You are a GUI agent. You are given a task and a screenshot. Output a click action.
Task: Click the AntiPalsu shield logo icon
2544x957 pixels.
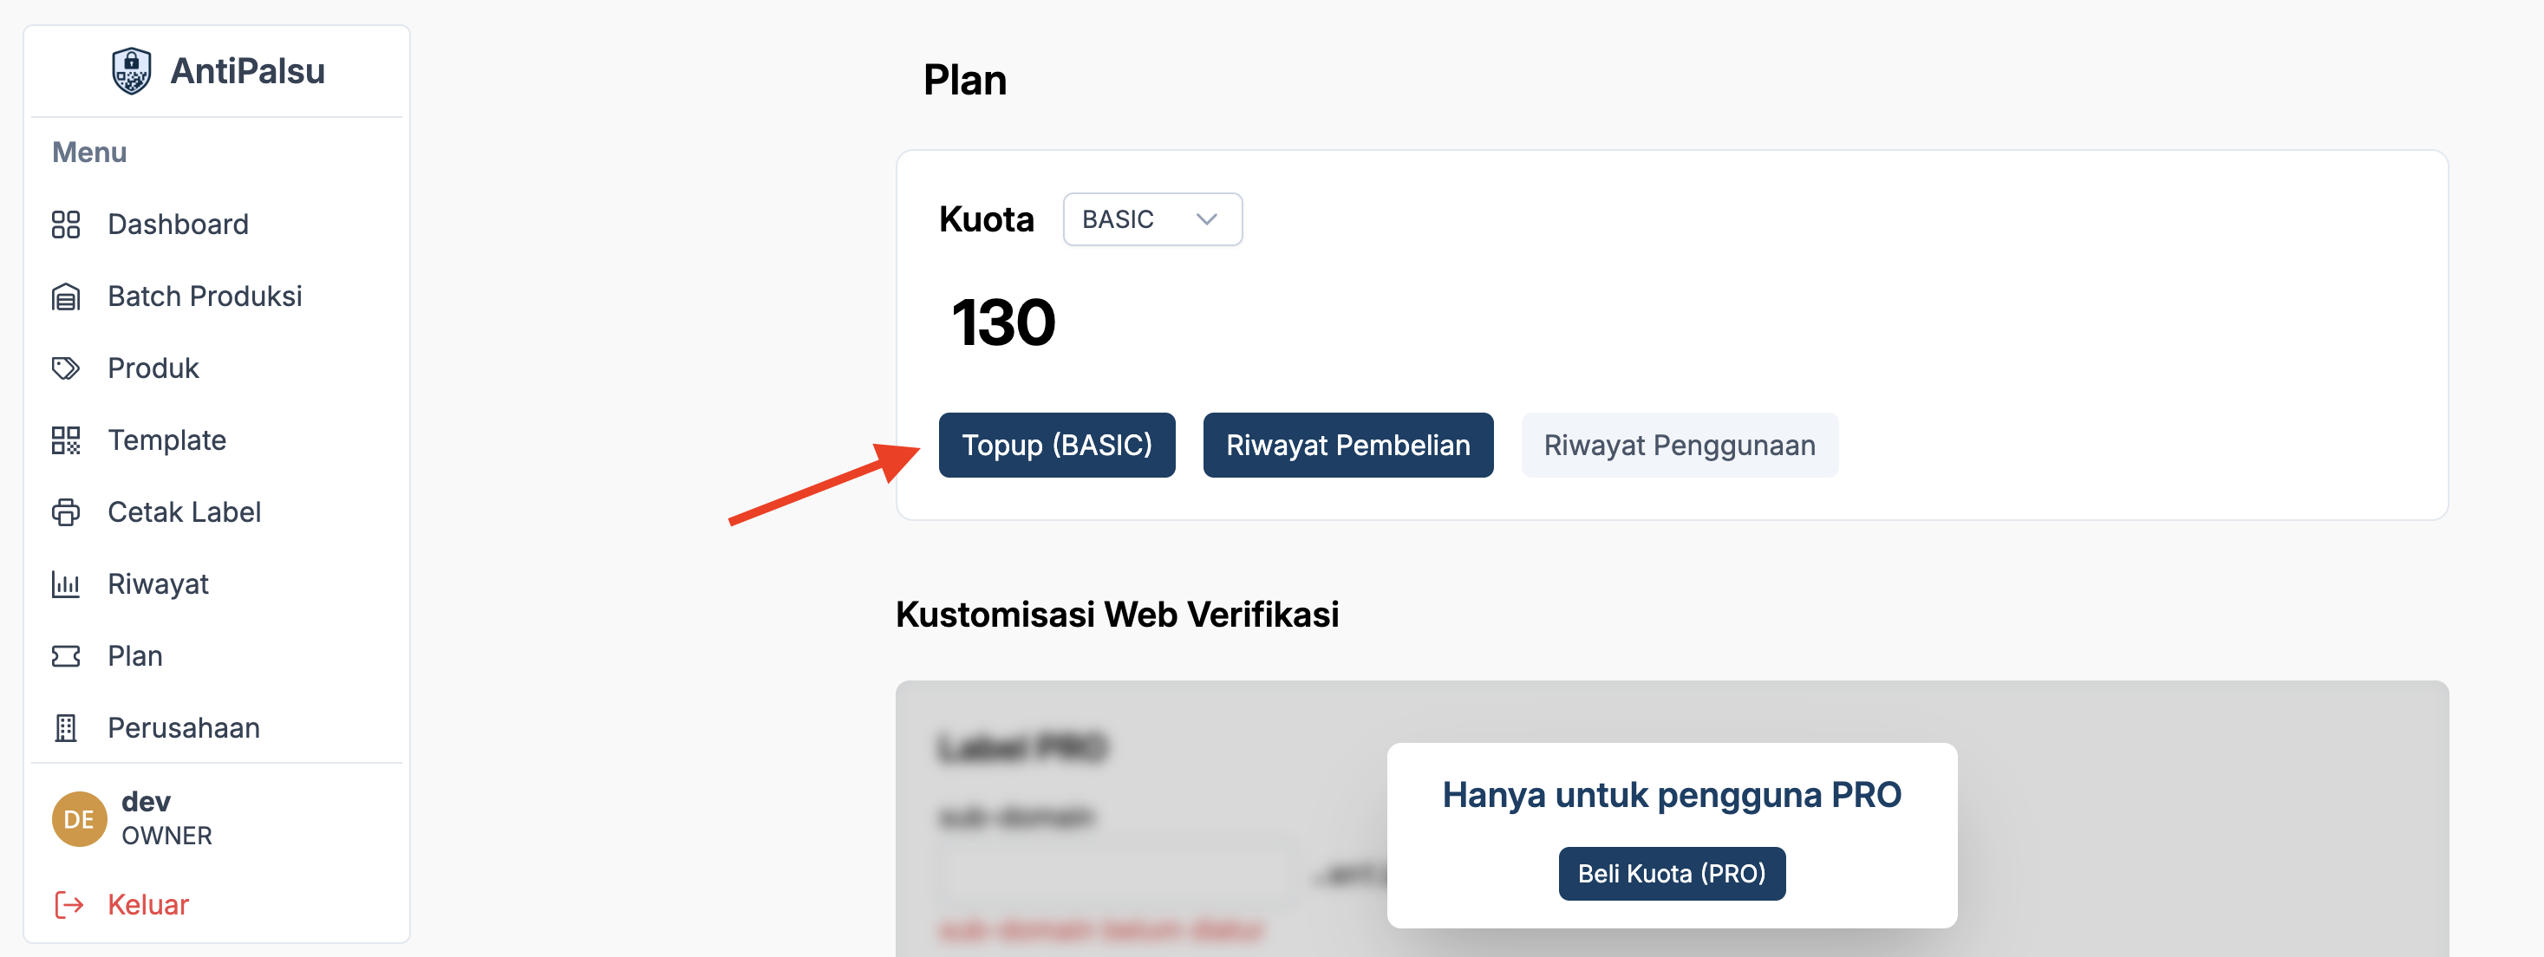click(x=131, y=71)
